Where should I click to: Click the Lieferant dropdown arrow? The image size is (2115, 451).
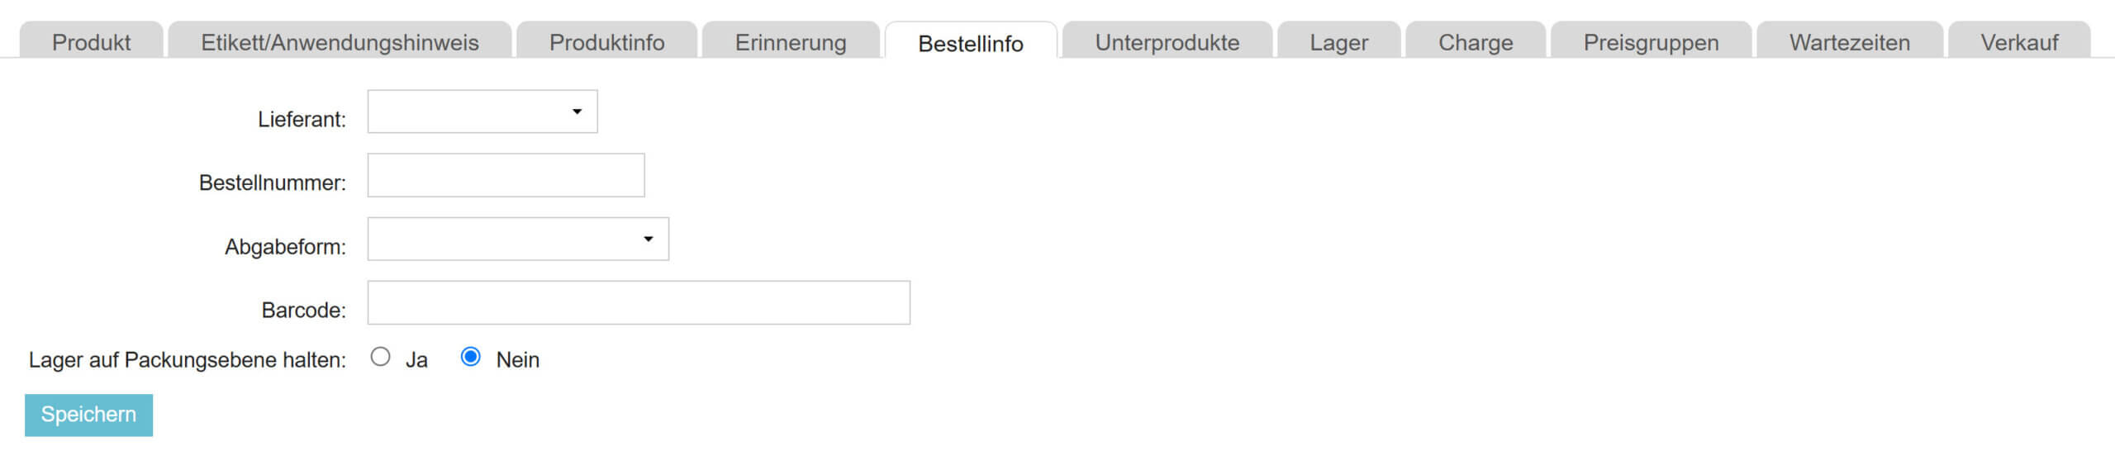[x=577, y=112]
